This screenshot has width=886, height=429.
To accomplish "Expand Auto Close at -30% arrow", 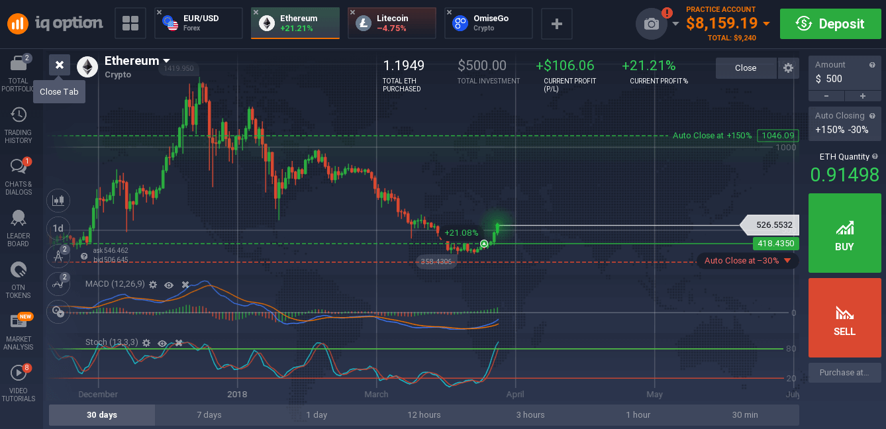I will click(x=787, y=261).
